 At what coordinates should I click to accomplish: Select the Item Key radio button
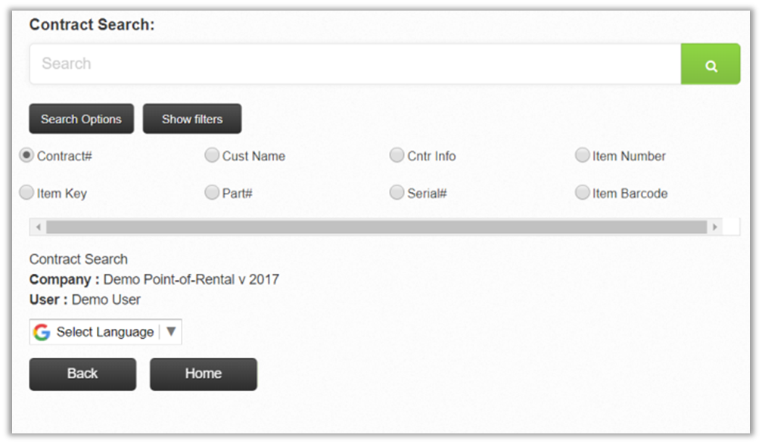click(26, 193)
